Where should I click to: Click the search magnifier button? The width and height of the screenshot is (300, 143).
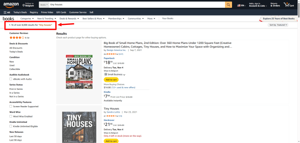click(229, 5)
